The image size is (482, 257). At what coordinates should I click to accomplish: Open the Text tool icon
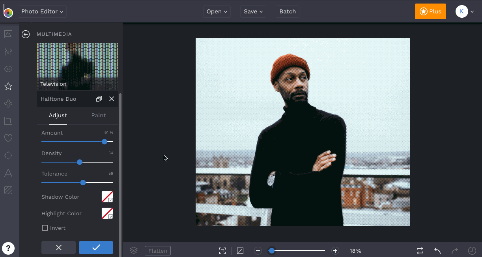click(x=8, y=173)
